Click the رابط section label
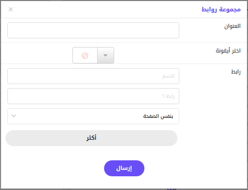The image size is (248, 190). tap(236, 72)
